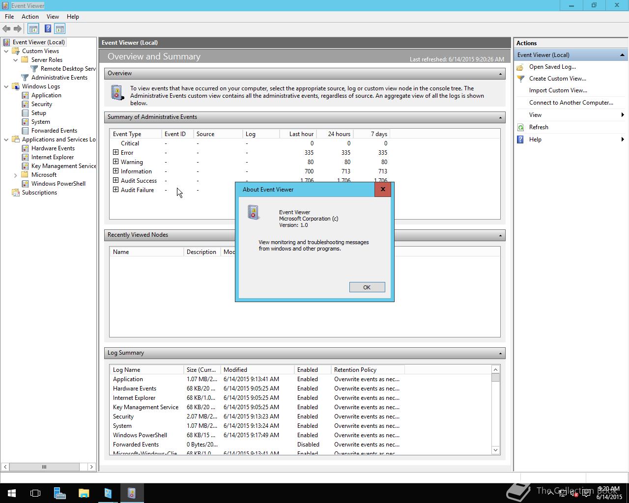Click the green Refresh icon in Actions
This screenshot has height=503, width=629.
[520, 127]
